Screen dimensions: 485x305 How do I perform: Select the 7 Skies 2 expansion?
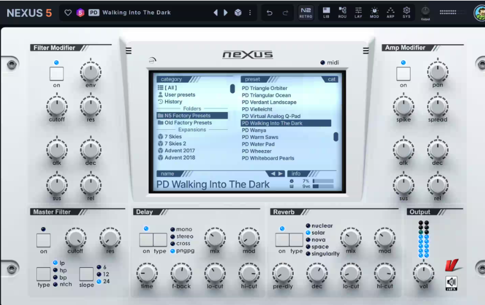pyautogui.click(x=172, y=144)
